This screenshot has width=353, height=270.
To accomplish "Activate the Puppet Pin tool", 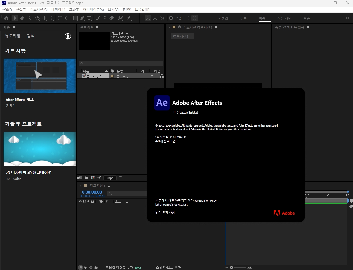I will (x=129, y=18).
